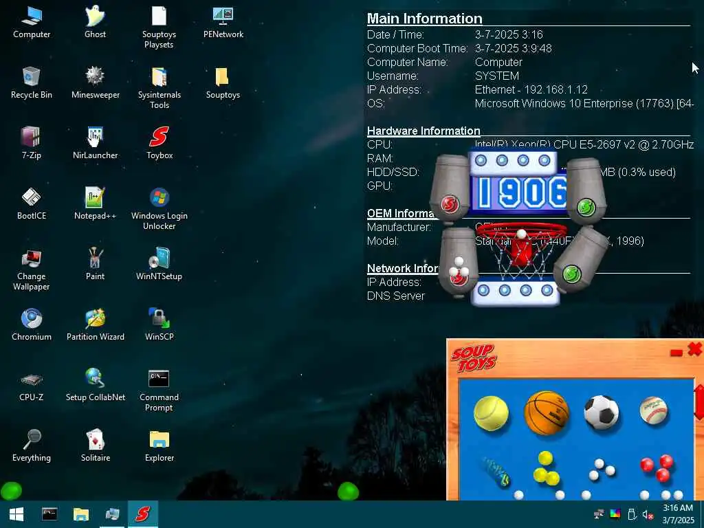Click the Change Wallpaper shortcut

point(32,269)
